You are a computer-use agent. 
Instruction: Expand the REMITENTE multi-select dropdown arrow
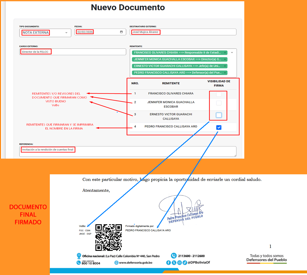click(x=232, y=53)
